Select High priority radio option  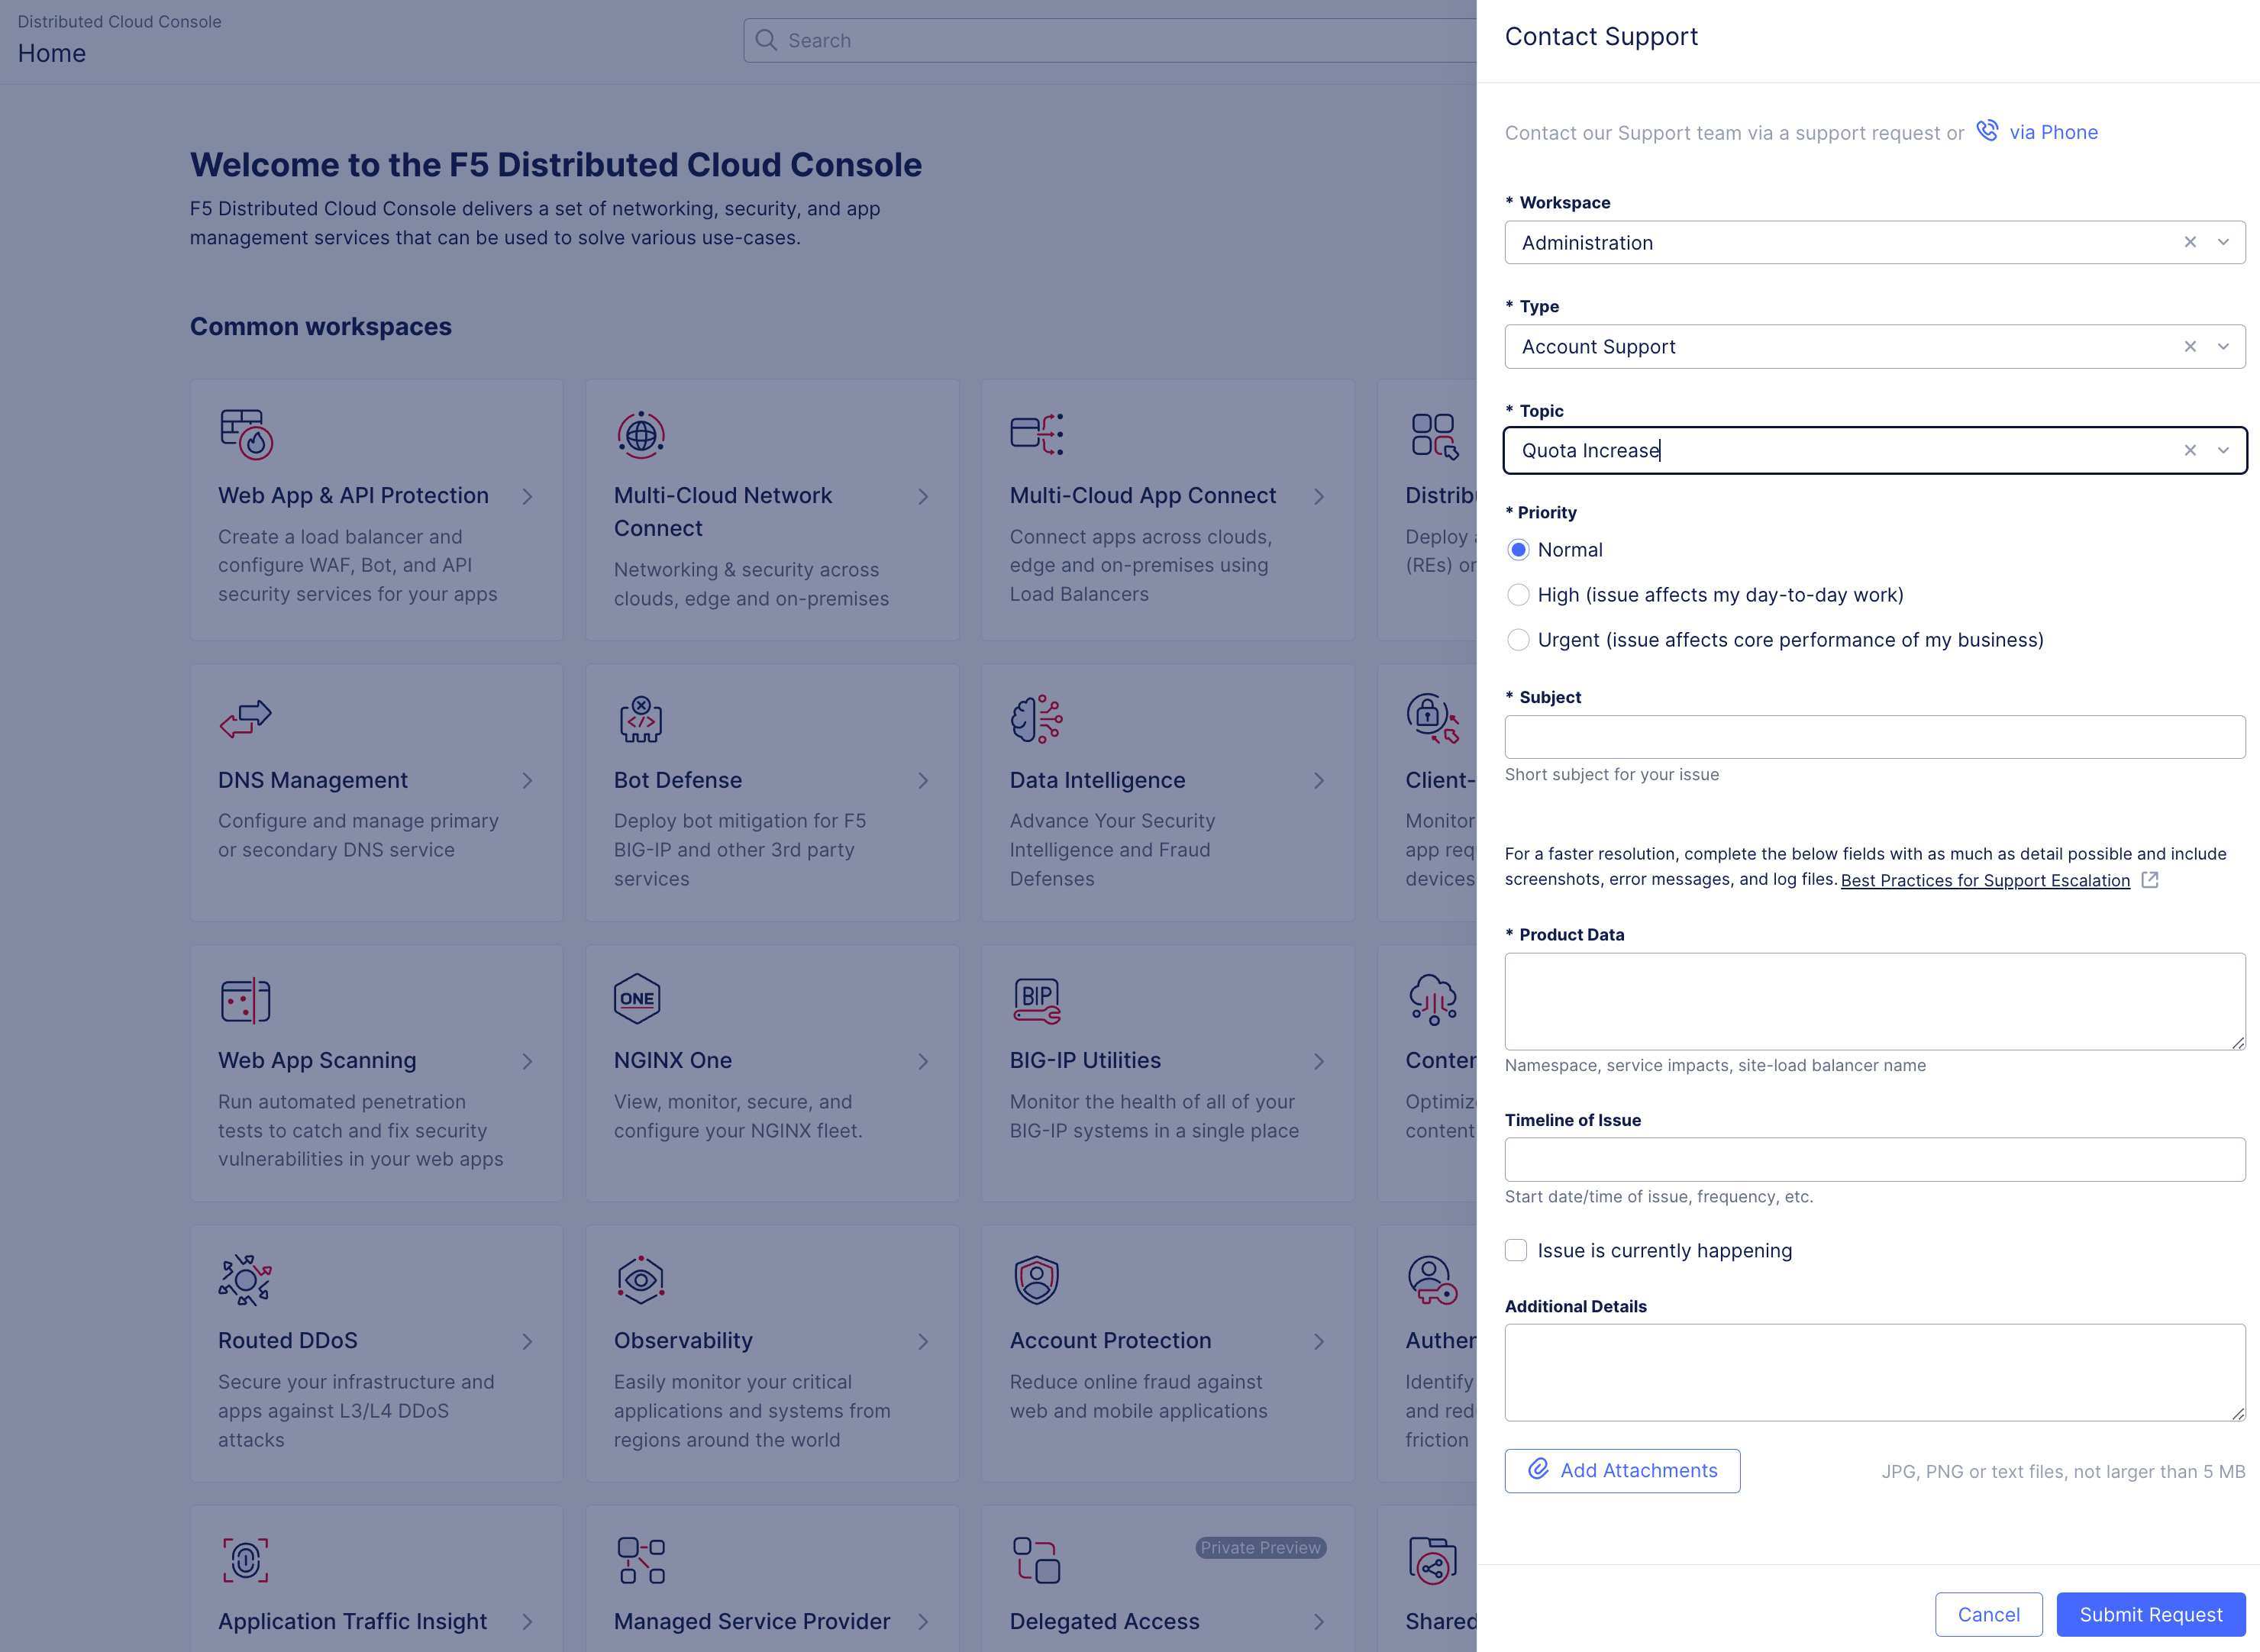[1518, 595]
